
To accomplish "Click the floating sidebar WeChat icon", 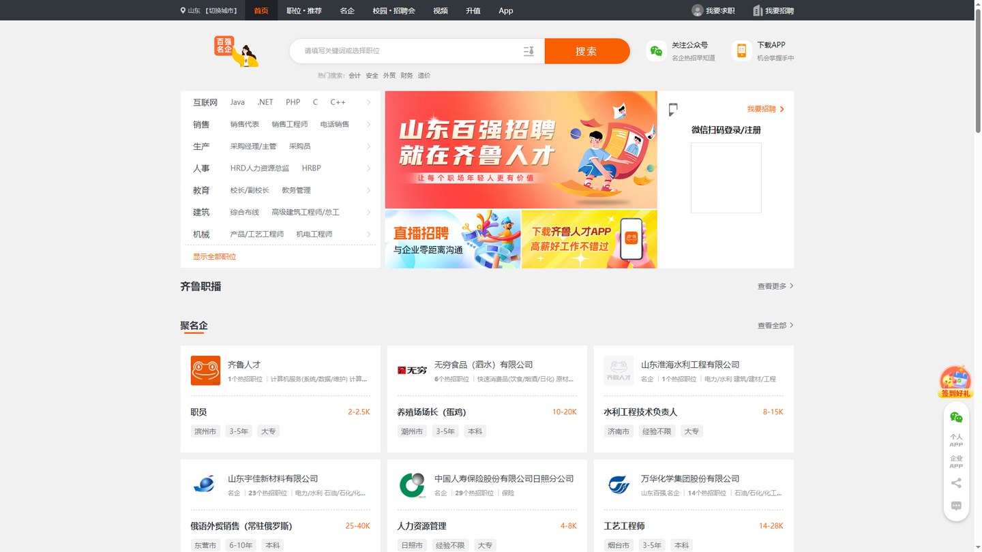I will coord(956,417).
